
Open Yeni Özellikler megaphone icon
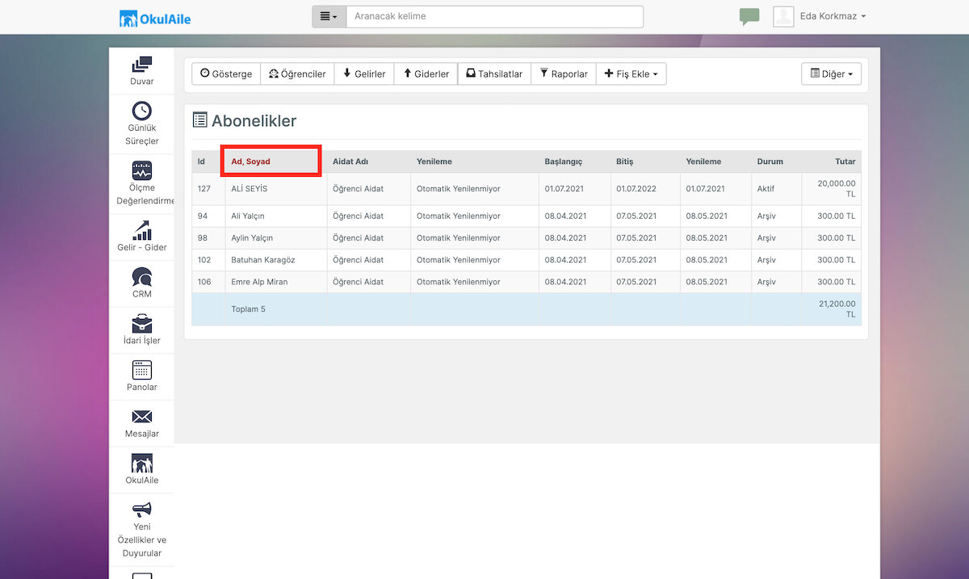(x=142, y=510)
